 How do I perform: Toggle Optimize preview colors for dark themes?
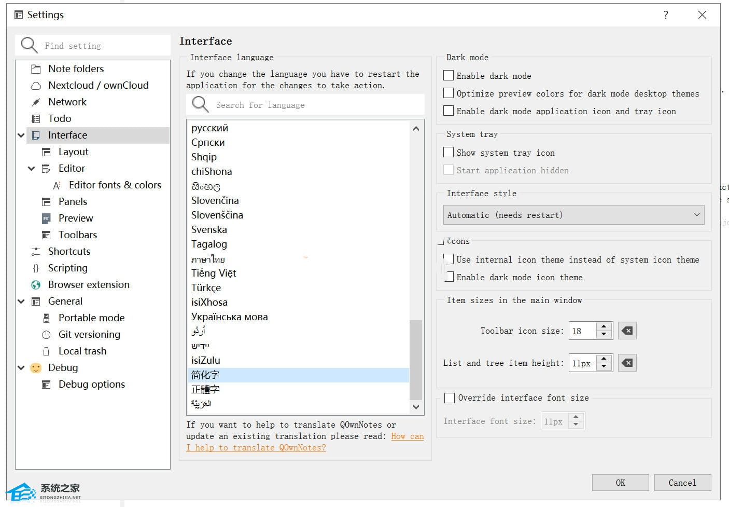click(x=448, y=93)
